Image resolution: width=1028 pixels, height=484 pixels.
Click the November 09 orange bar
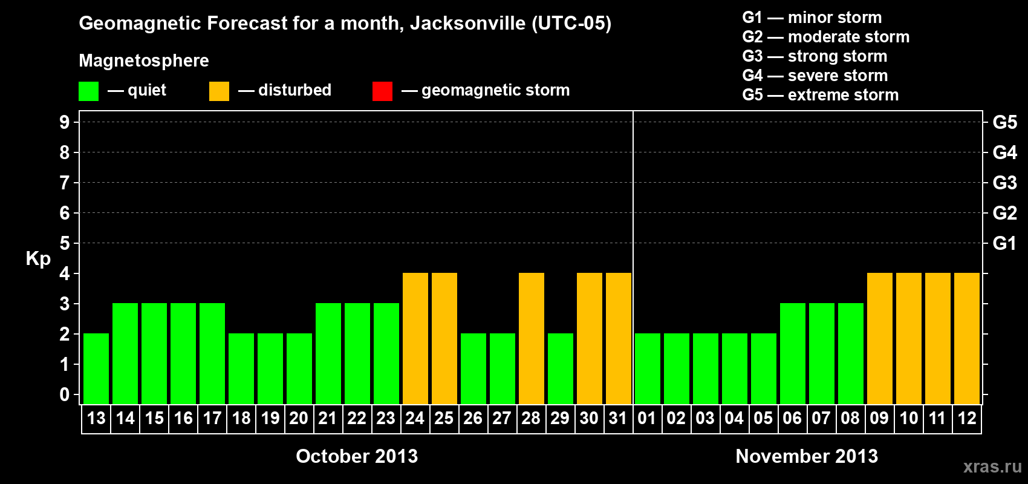(x=880, y=338)
